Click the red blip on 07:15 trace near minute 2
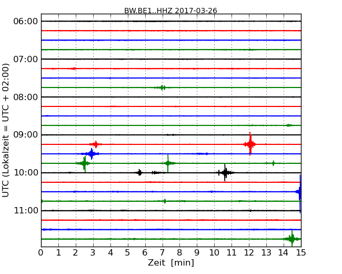This screenshot has height=274, width=342. click(x=74, y=68)
